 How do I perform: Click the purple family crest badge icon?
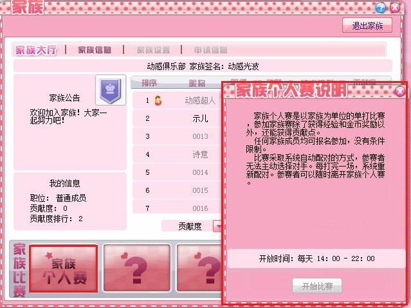coord(111,90)
